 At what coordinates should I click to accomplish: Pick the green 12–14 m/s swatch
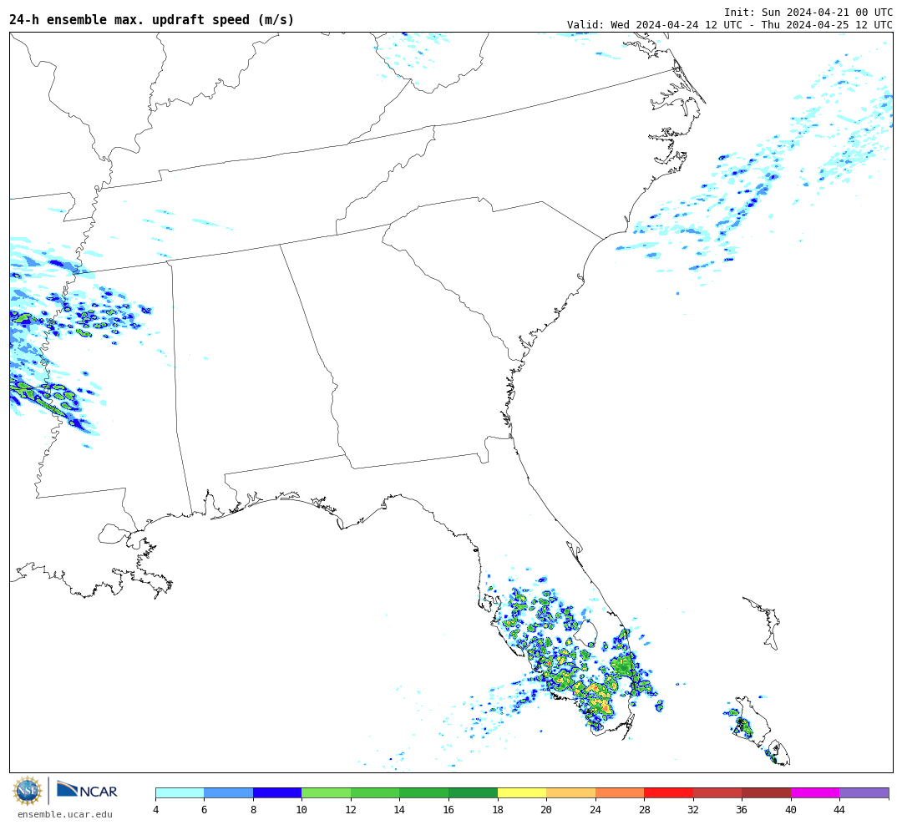(x=375, y=792)
